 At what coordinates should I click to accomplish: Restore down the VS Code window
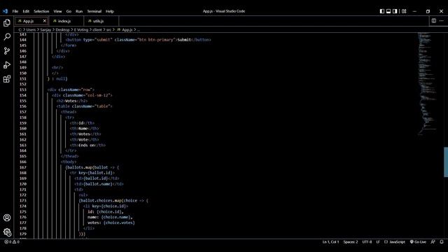pos(428,11)
